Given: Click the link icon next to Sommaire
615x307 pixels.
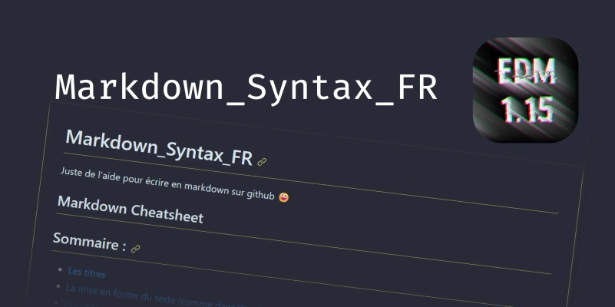Looking at the screenshot, I should pos(136,249).
